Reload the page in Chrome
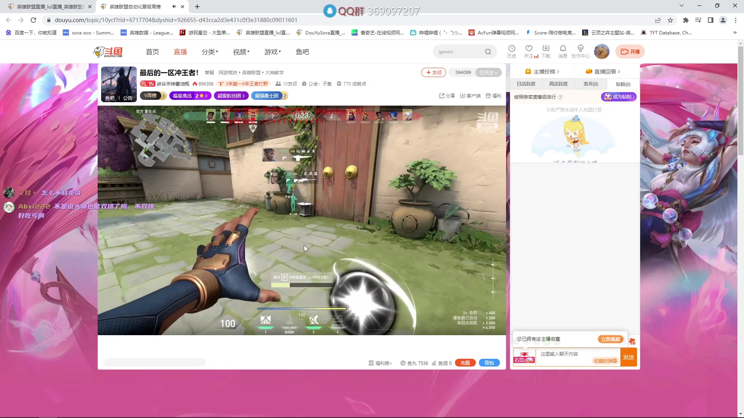Screen dimensions: 744x418 [33, 20]
